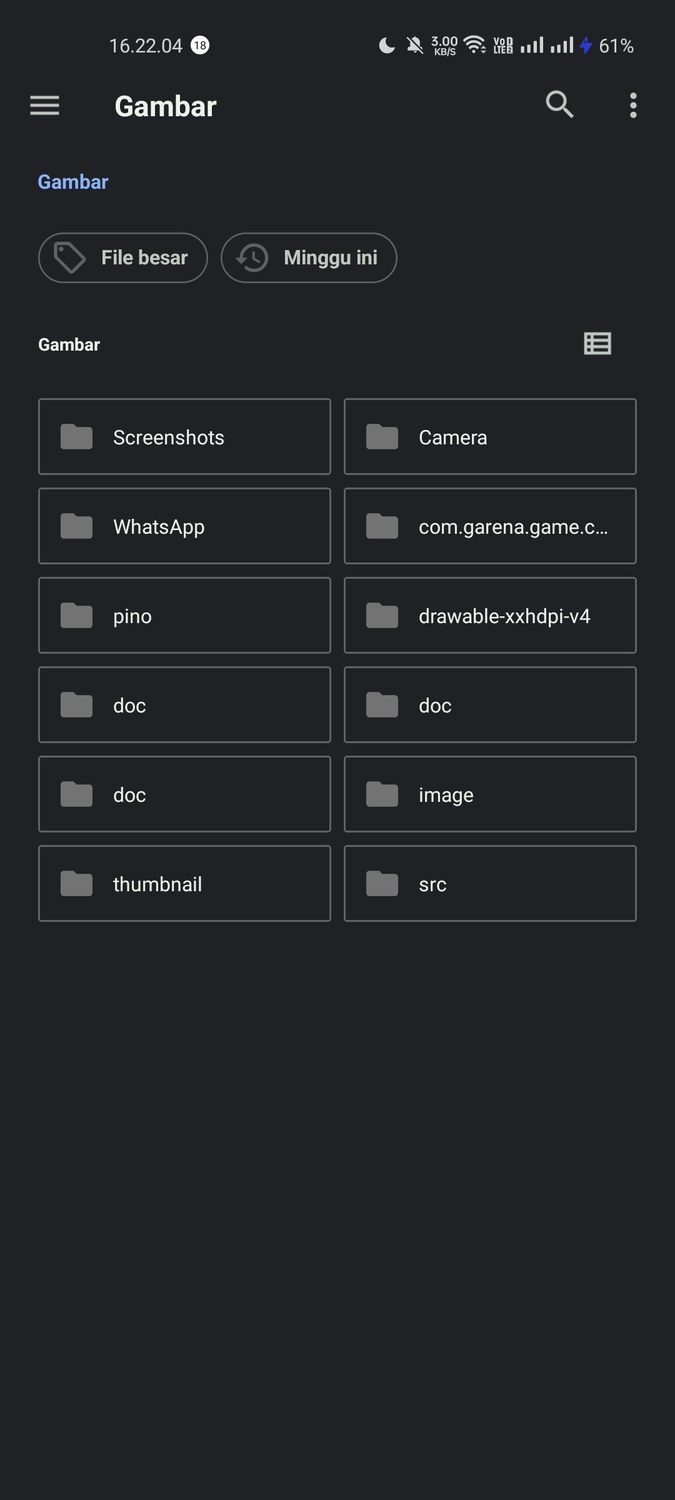Open the thumbnail folder
This screenshot has width=675, height=1500.
[184, 884]
